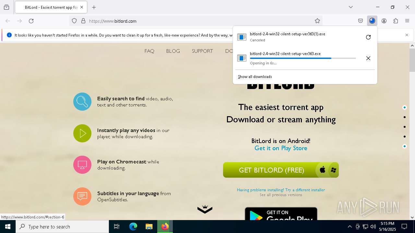Select fifth page section dot
Viewport: 415px width, 233px height.
404,146
